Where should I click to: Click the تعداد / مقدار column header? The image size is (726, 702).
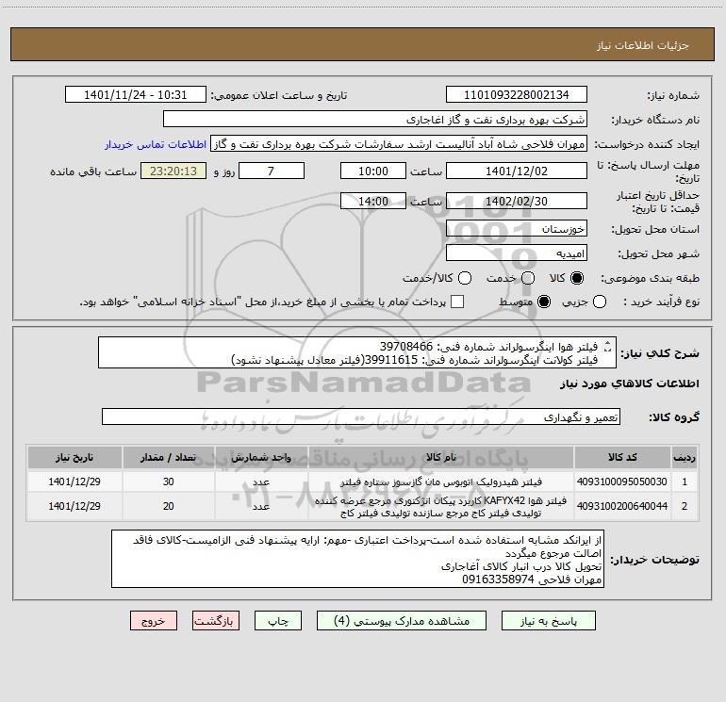click(169, 457)
